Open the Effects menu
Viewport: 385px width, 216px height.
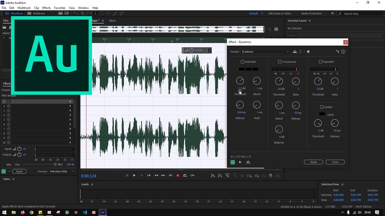coord(46,8)
